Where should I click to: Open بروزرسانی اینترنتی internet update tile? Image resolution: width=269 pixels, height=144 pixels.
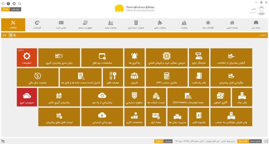coord(102,117)
